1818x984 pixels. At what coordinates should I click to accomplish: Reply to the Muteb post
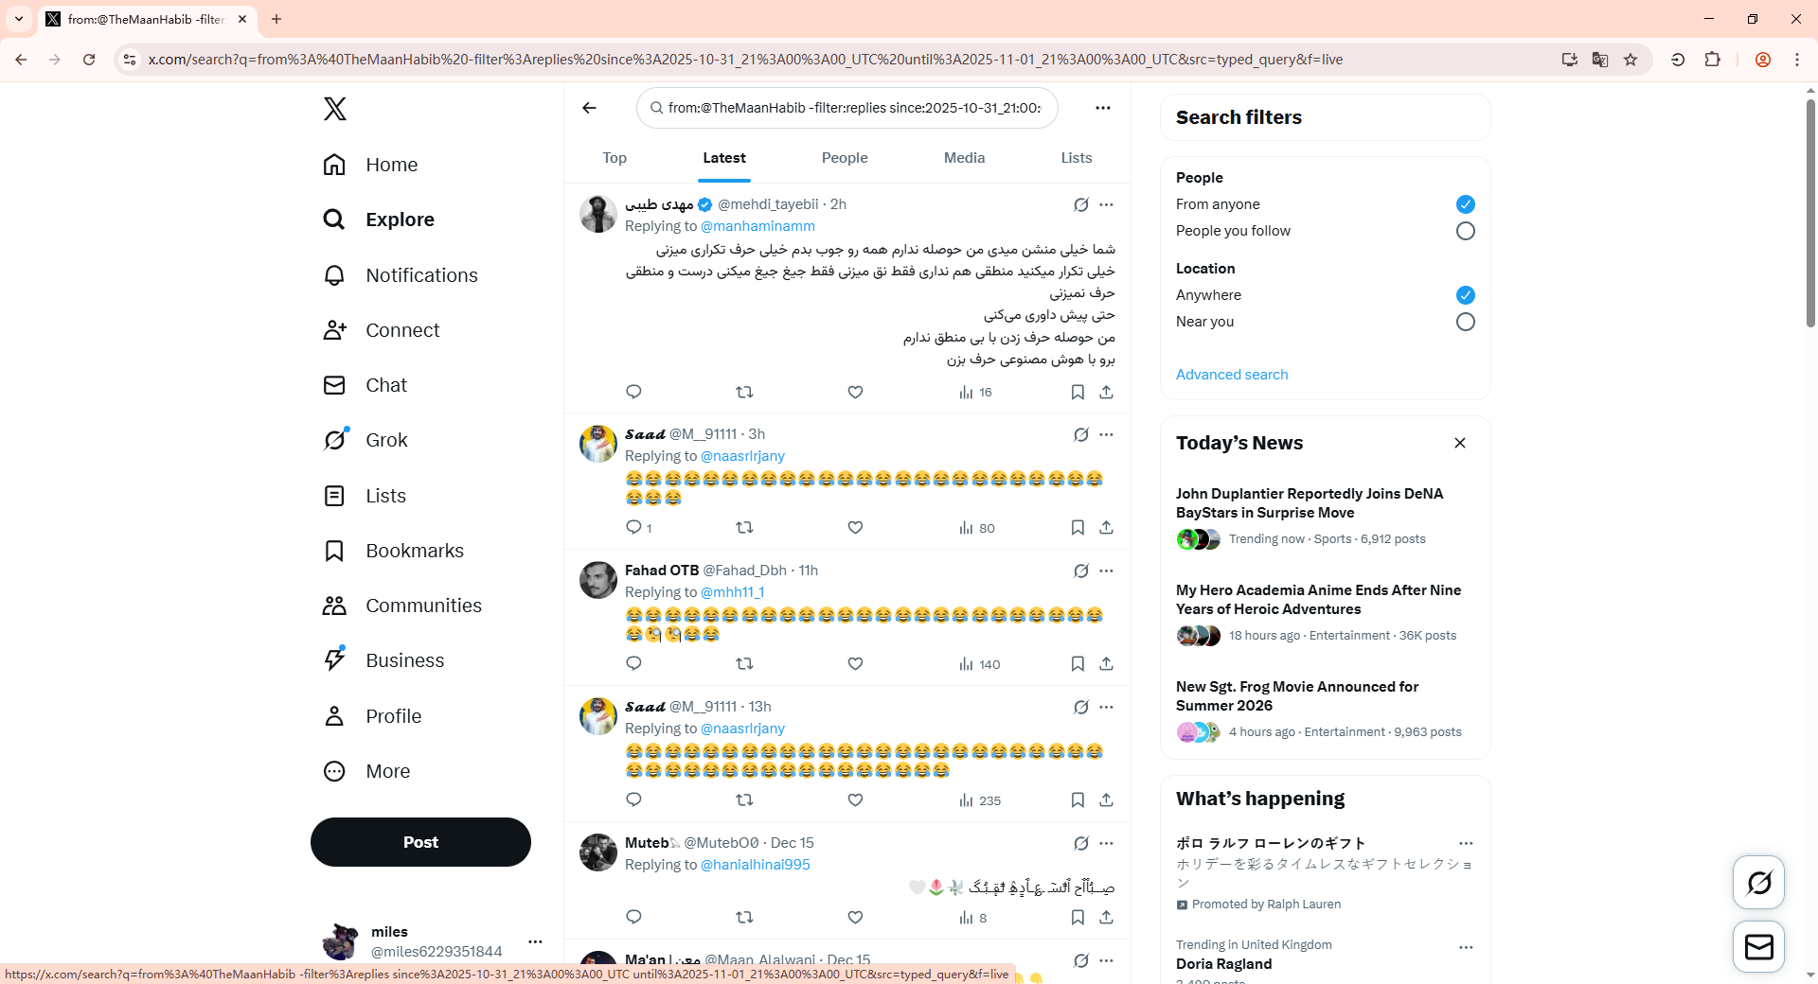point(633,917)
